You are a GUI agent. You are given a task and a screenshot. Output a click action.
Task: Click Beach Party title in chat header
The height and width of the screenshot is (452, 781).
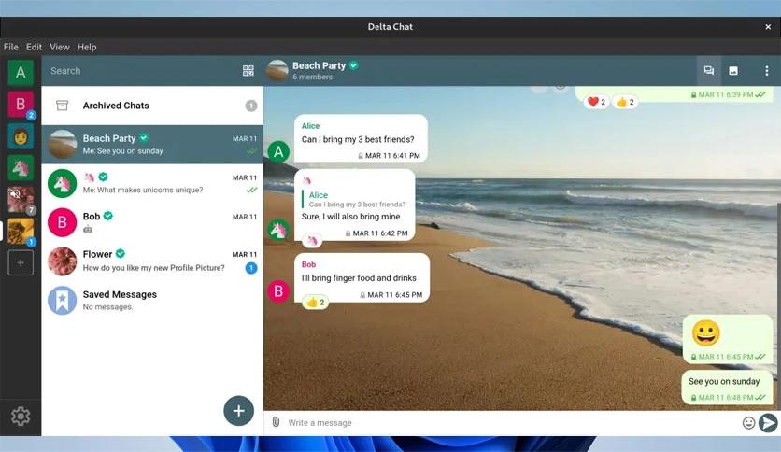(x=319, y=65)
